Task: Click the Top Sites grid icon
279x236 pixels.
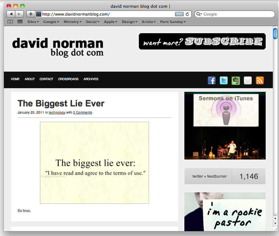Action: pos(20,21)
